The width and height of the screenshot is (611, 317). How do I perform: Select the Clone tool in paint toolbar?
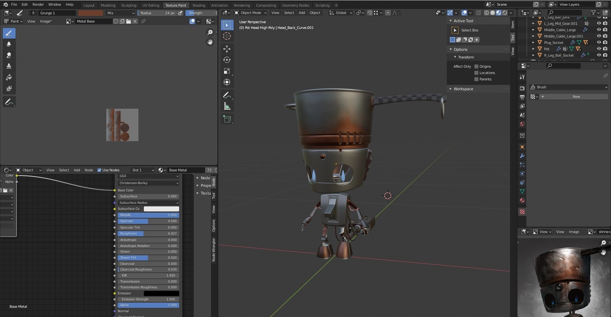point(9,66)
